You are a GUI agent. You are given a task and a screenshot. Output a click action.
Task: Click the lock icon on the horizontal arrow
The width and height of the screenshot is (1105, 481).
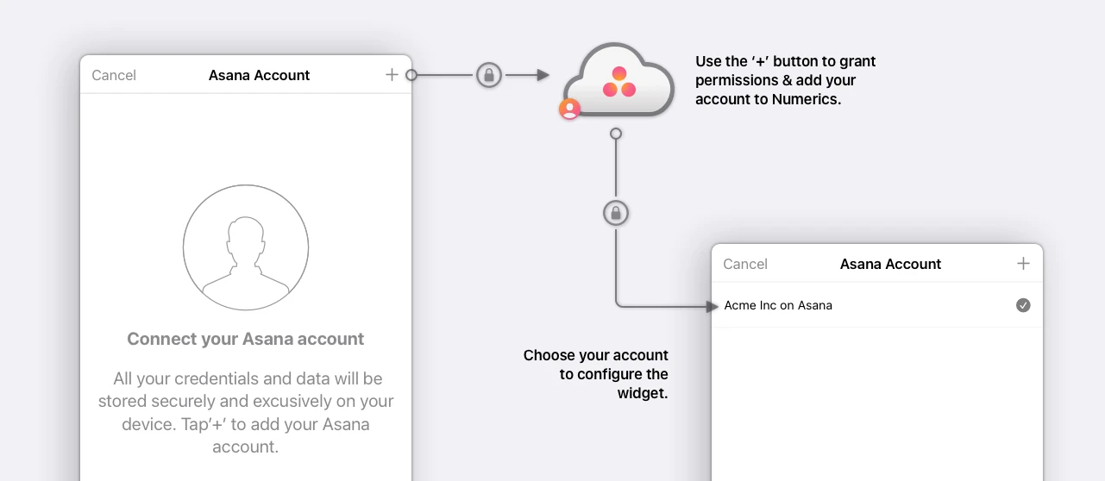[489, 75]
